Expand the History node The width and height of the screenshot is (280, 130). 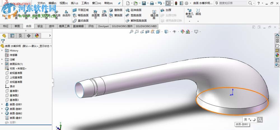click(x=2, y=50)
